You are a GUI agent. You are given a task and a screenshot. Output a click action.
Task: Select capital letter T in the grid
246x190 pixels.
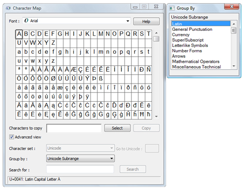point(149,34)
